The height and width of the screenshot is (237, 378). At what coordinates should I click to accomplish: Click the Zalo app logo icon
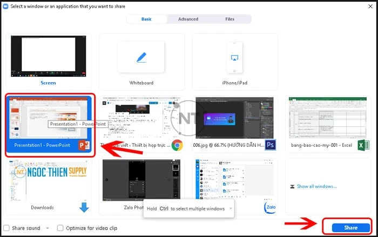(270, 207)
